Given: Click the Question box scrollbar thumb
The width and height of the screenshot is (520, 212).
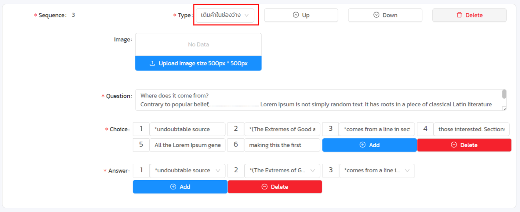Looking at the screenshot, I should tap(504, 94).
